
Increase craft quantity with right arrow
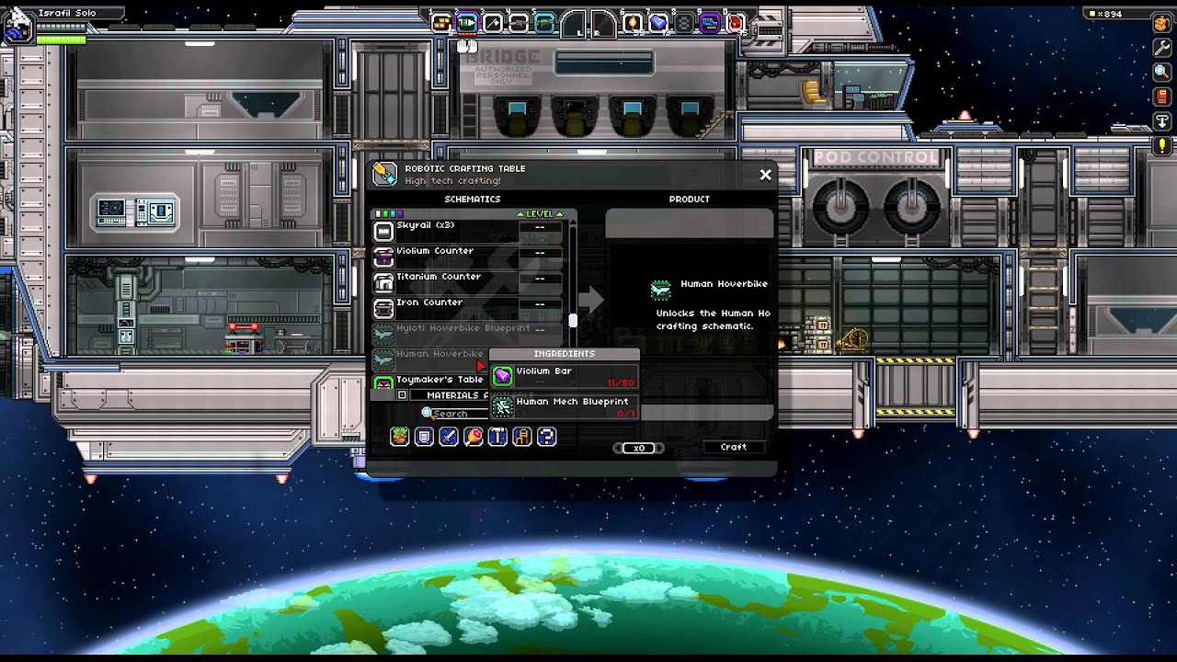point(658,449)
